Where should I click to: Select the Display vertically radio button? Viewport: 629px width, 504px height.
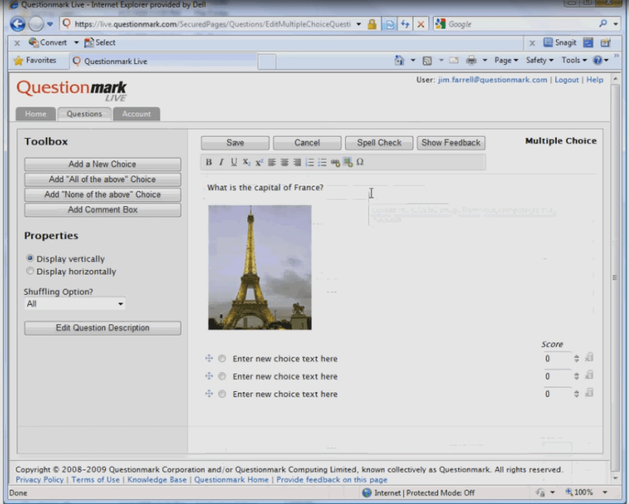30,259
